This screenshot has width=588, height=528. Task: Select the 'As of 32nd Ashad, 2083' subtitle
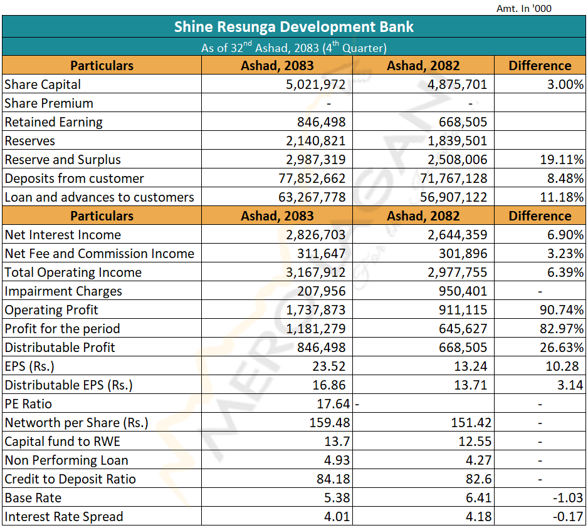[x=293, y=47]
